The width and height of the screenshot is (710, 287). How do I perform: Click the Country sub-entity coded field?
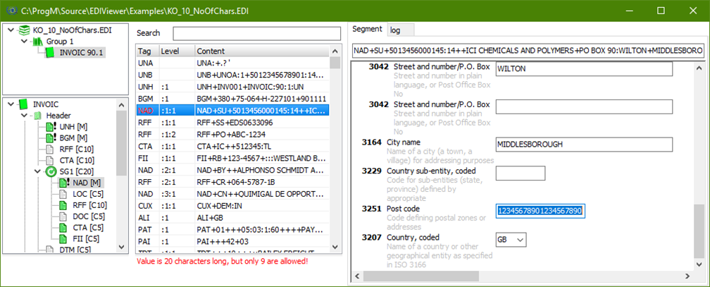coord(521,173)
